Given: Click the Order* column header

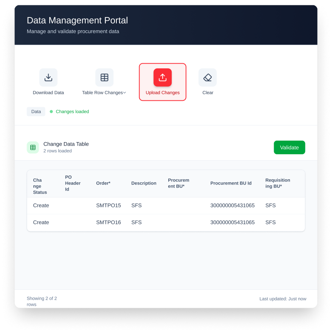Looking at the screenshot, I should [103, 183].
